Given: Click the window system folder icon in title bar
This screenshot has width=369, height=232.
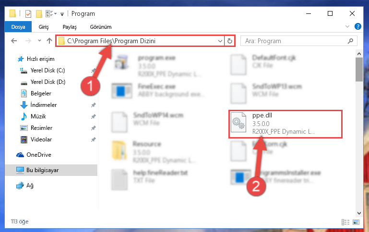Looking at the screenshot, I should [x=12, y=13].
